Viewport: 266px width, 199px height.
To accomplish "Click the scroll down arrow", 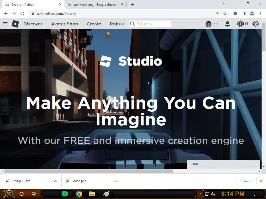I will 264,167.
